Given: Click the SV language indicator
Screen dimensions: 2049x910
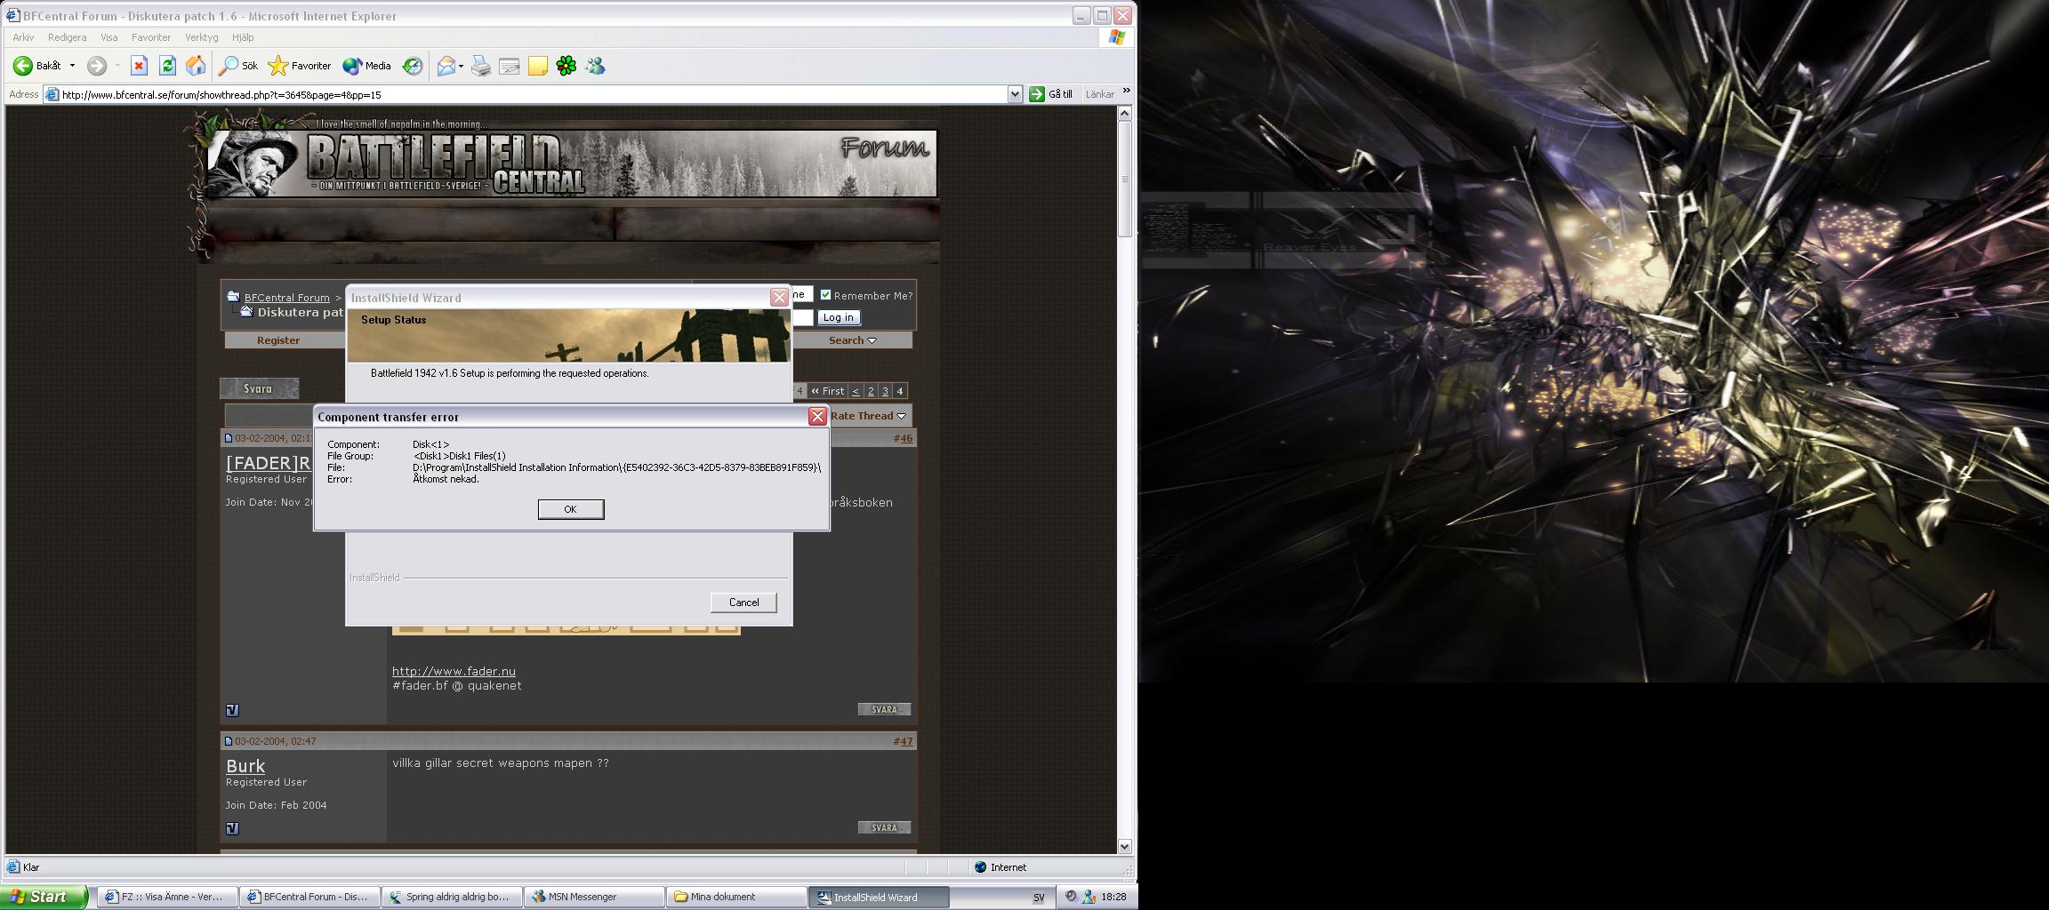Looking at the screenshot, I should [1039, 898].
